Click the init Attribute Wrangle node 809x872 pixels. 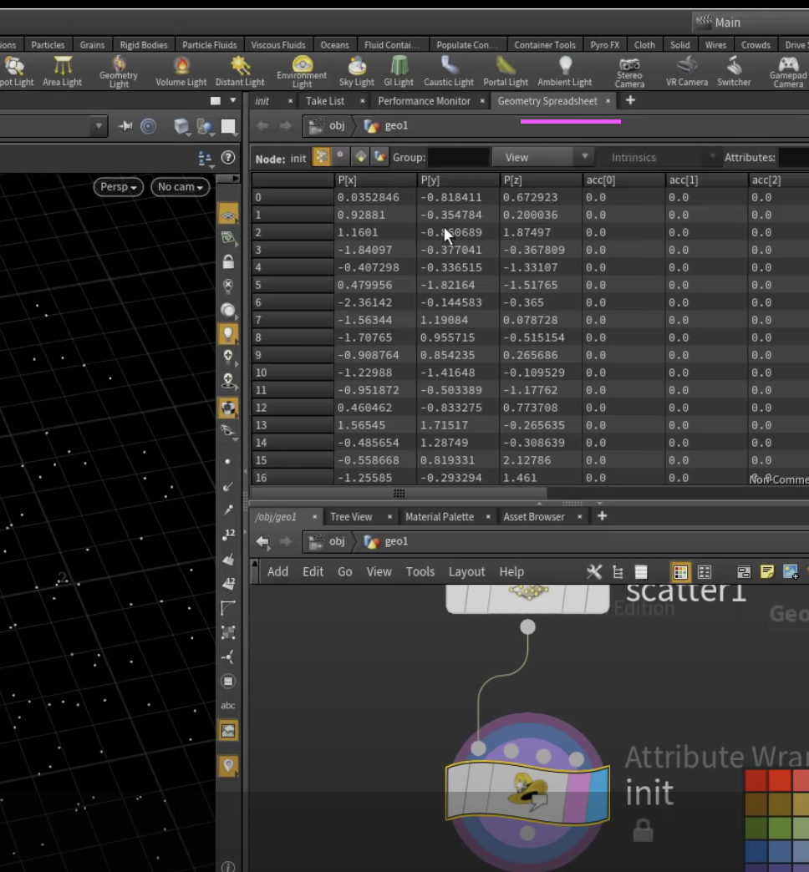click(x=527, y=793)
